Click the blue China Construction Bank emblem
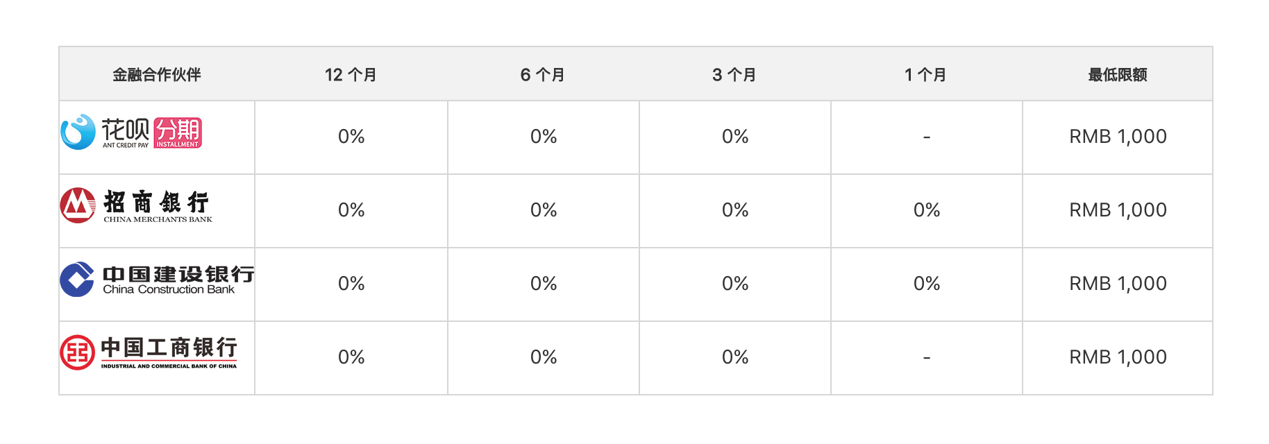This screenshot has height=444, width=1269. (x=77, y=280)
